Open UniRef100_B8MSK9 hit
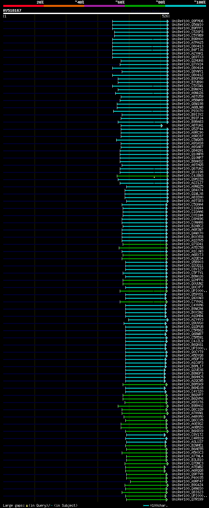Image resolution: width=209 pixels, height=508 pixels. point(187,384)
